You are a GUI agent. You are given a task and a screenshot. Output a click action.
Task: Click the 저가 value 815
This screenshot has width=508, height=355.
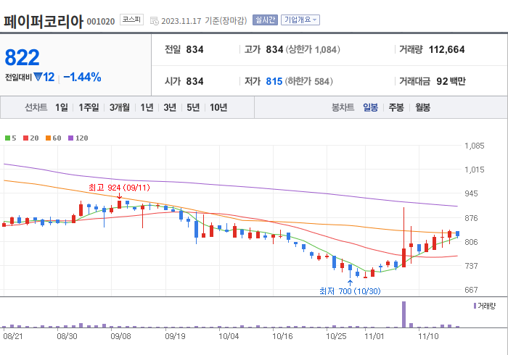(274, 81)
